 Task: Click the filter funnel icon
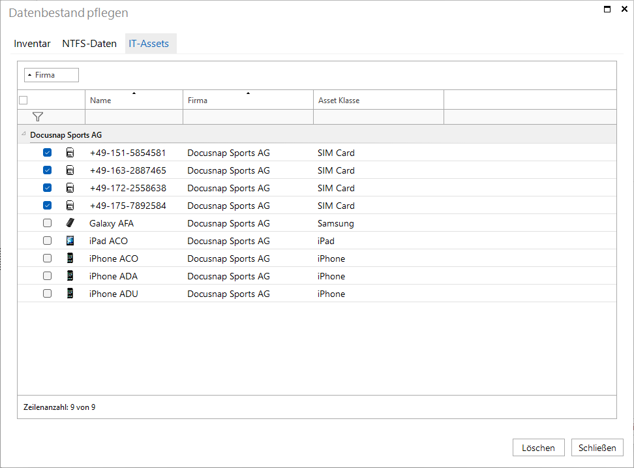coord(38,117)
